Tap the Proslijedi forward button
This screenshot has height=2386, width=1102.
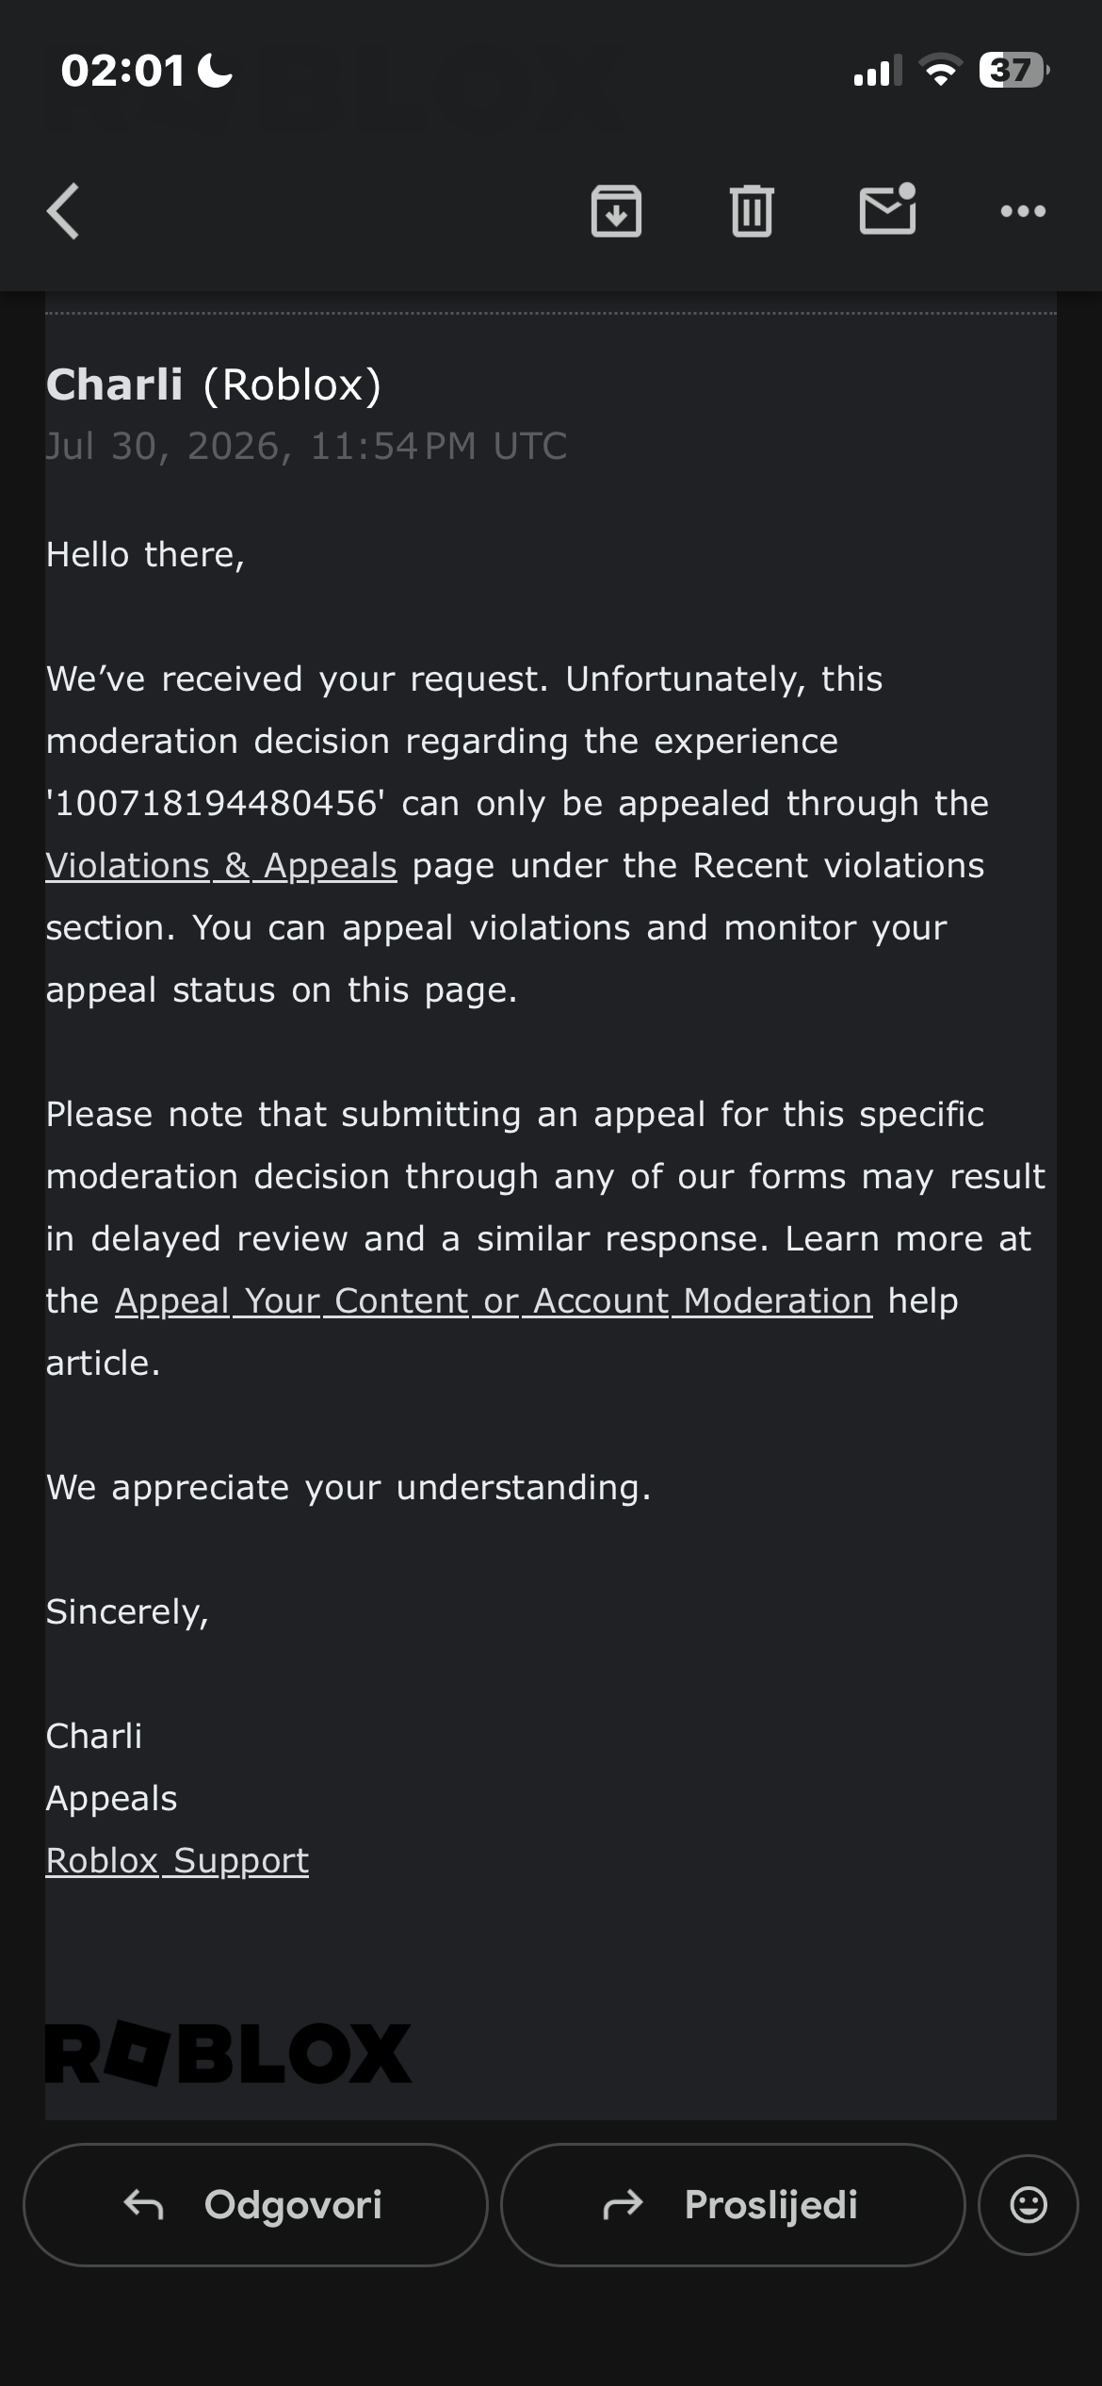[x=733, y=2205]
